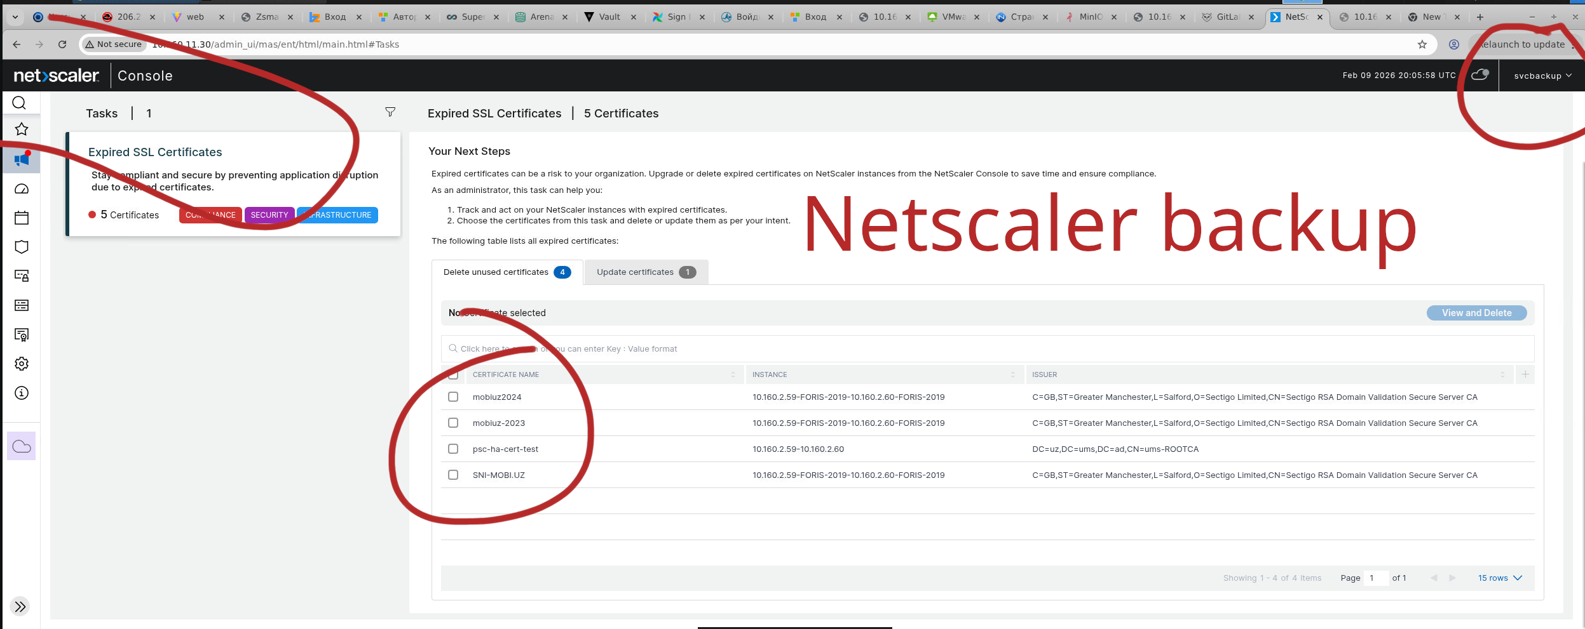The image size is (1585, 629).
Task: Switch to Update certificates tab
Action: (645, 272)
